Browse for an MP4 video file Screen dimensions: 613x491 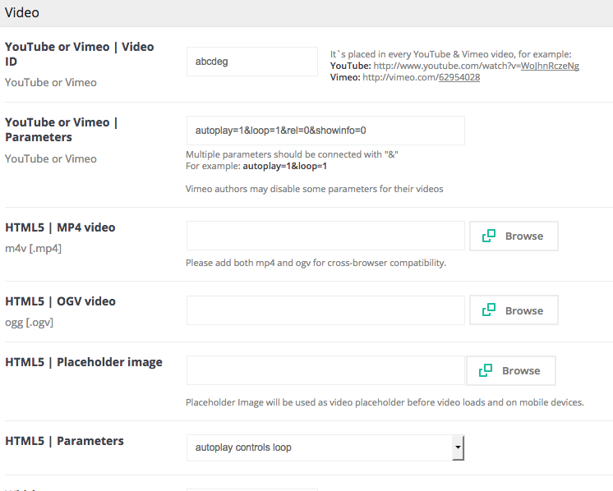(x=514, y=236)
